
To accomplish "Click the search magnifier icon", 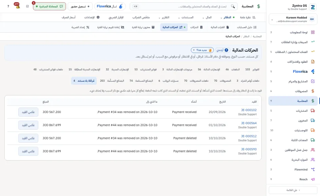I will pyautogui.click(x=233, y=6).
